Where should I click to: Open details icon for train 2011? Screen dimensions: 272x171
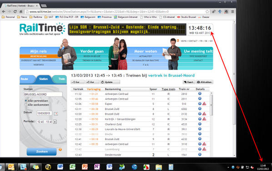click(200, 99)
